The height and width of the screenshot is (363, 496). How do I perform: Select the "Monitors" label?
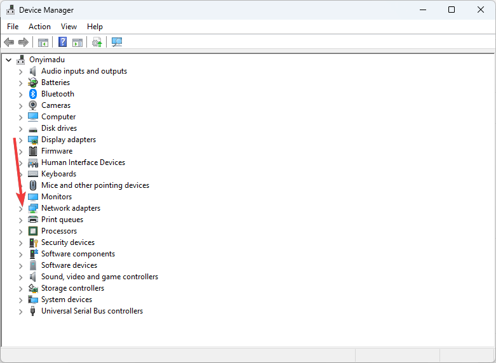click(x=57, y=197)
